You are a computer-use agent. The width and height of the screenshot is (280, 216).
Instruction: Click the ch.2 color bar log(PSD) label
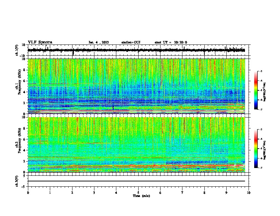coord(265,150)
